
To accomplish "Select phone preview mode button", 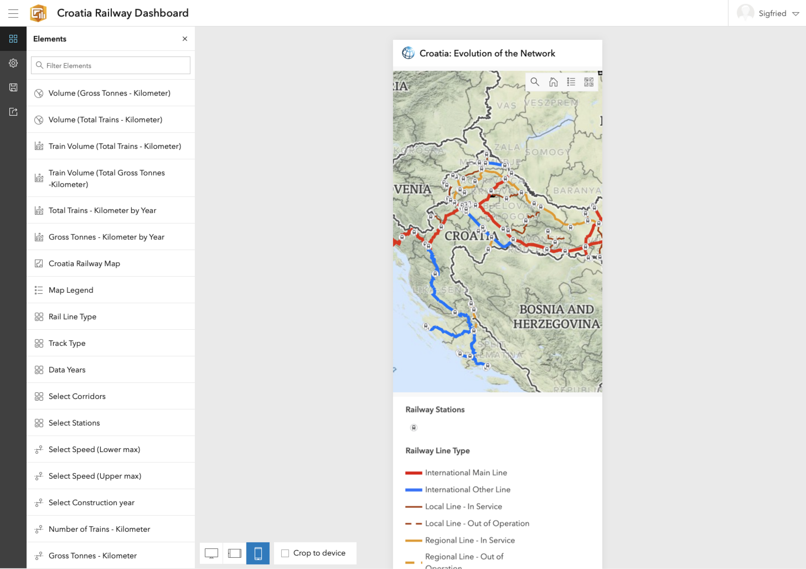I will tap(258, 553).
